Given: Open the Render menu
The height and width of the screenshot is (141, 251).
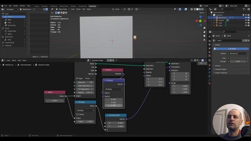Looking at the screenshot, I should [x=16, y=6].
